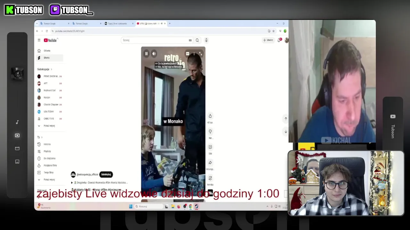
Task: Click the Remiks remix icon
Action: coord(210,178)
